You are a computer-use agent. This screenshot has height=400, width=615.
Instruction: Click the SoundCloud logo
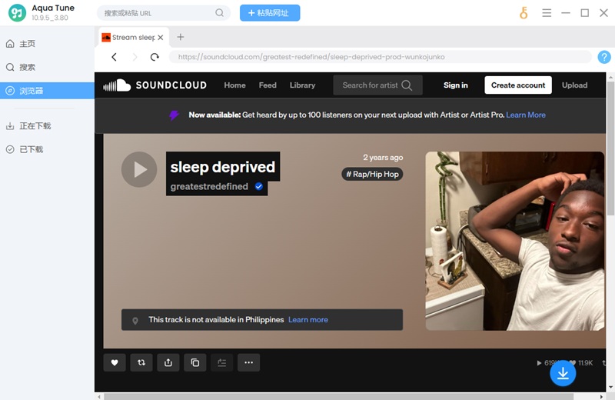[x=155, y=85]
